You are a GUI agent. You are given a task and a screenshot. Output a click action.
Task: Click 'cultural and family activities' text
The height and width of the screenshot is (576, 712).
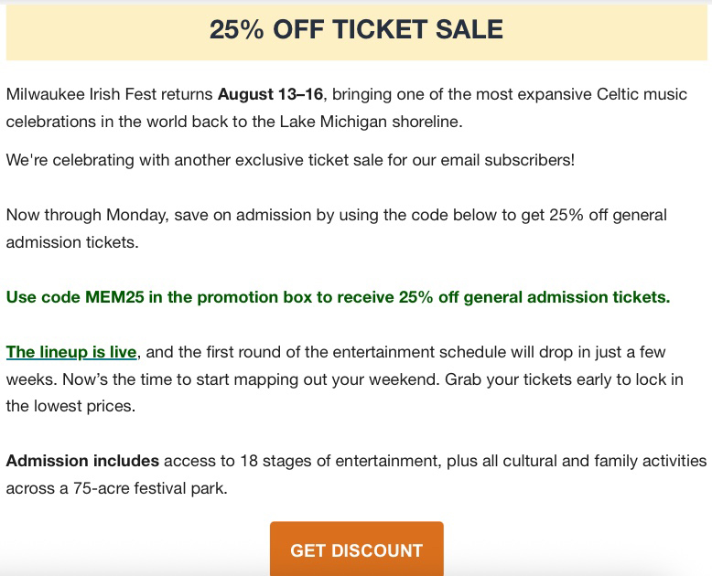point(604,461)
